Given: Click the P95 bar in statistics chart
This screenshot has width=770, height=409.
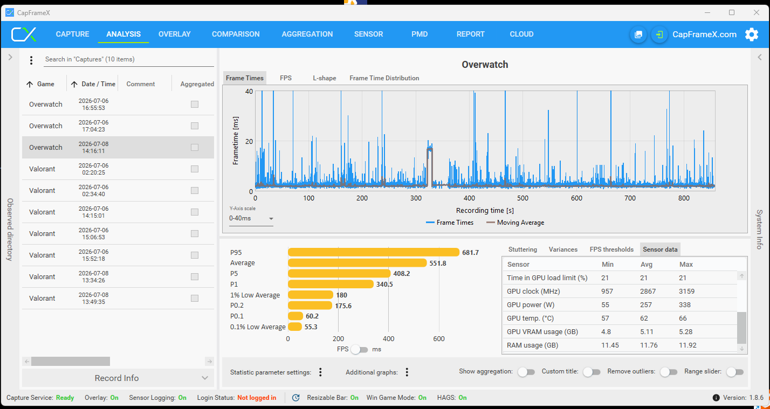Looking at the screenshot, I should [374, 252].
